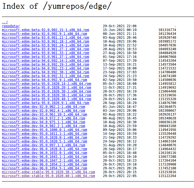Download microsoft-edge-beta-95.0.1020.14-1 rpm
The width and height of the screenshot is (194, 188).
(47, 84)
